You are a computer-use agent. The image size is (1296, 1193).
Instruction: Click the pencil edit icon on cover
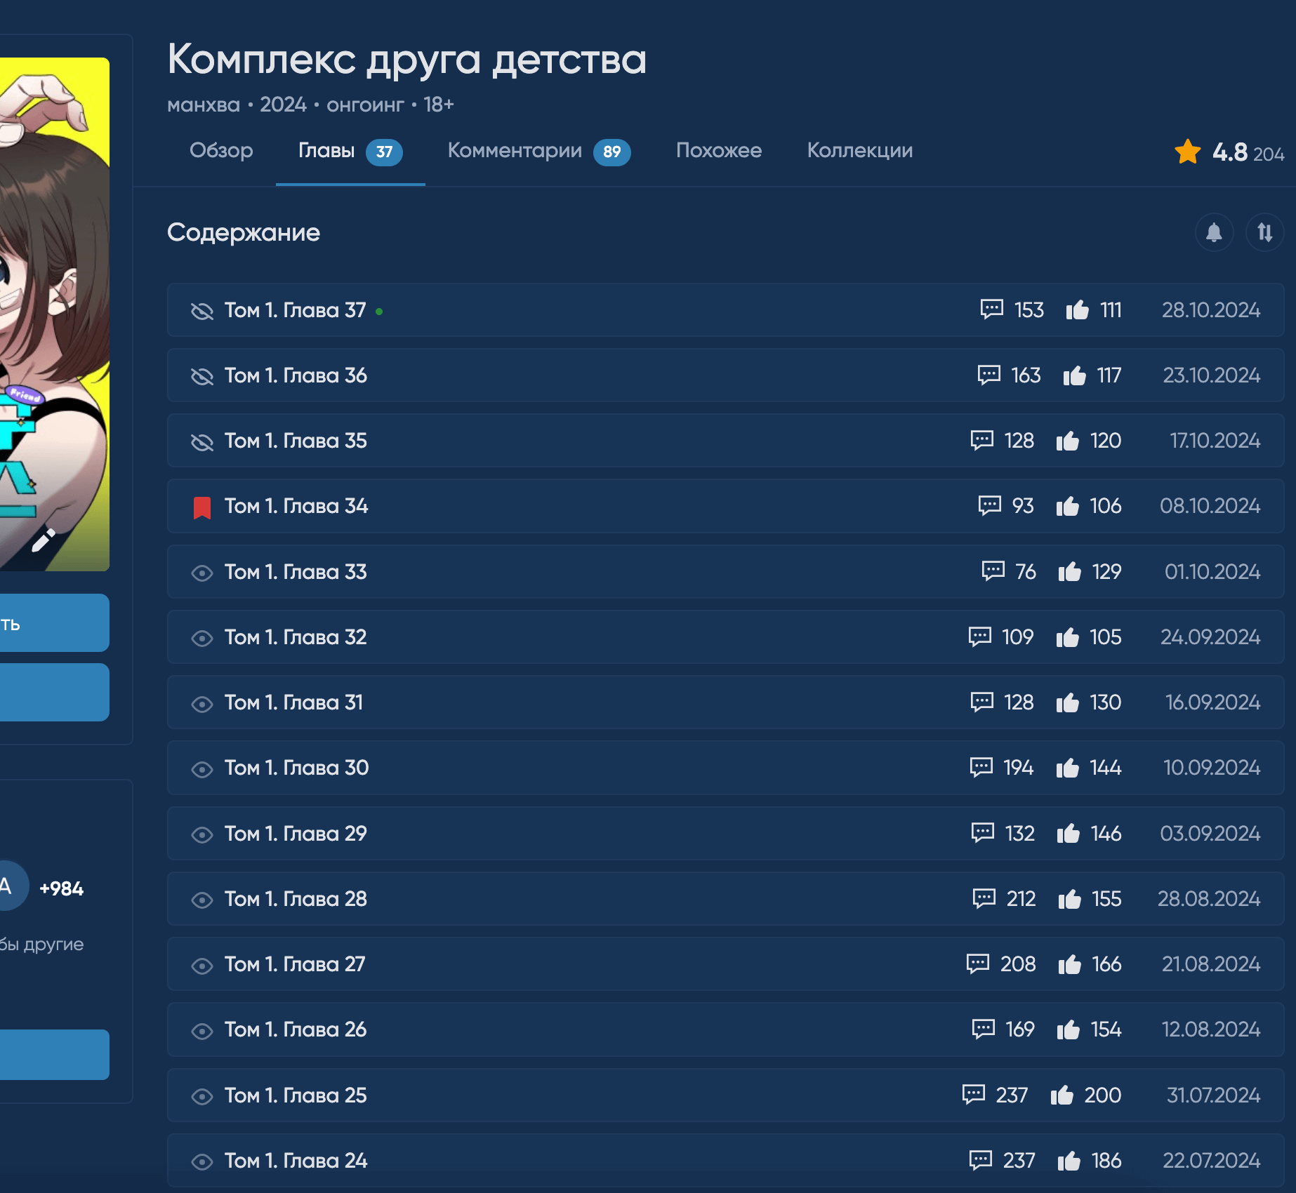pyautogui.click(x=44, y=540)
